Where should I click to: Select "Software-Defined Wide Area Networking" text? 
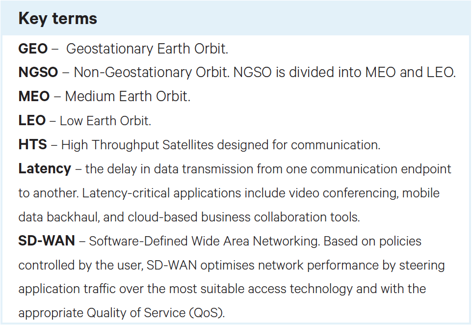click(x=204, y=241)
